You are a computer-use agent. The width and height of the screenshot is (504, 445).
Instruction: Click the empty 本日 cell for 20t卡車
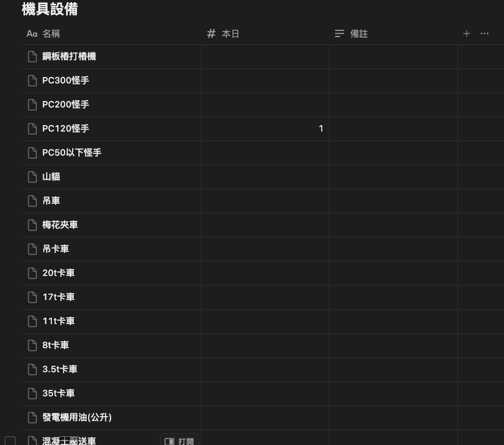coord(265,273)
